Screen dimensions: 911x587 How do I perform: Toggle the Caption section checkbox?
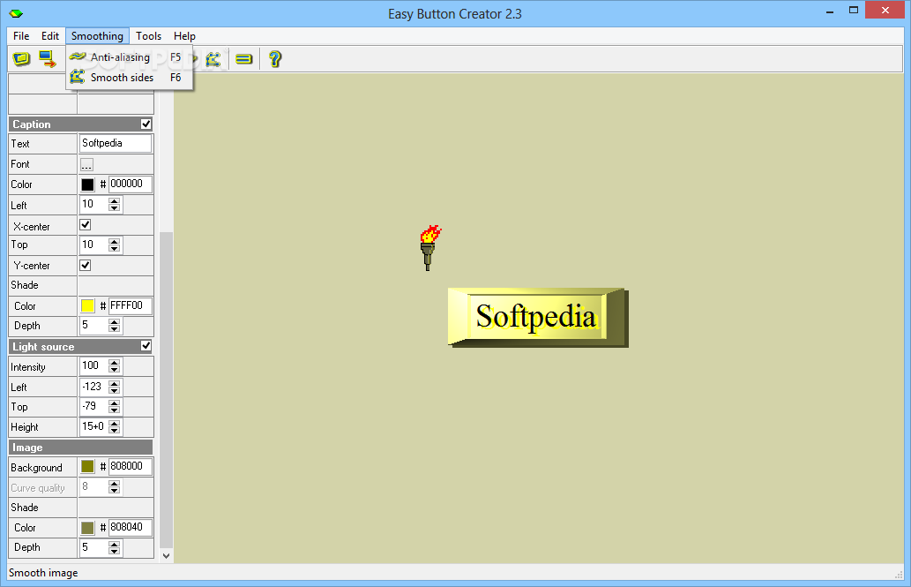(146, 124)
